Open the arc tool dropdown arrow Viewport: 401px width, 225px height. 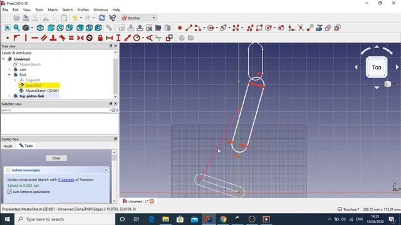coord(204,28)
